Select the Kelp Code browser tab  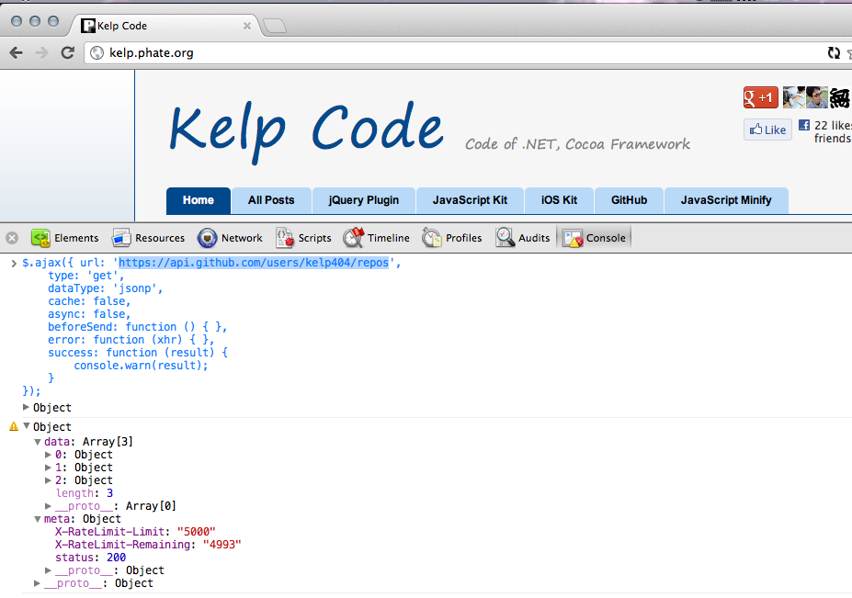pos(165,26)
